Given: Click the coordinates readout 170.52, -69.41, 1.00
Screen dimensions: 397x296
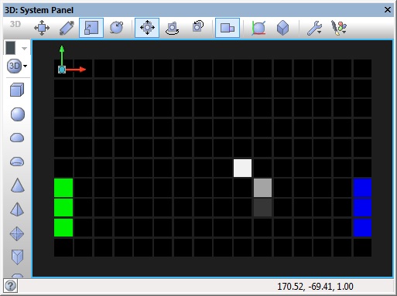Looking at the screenshot, I should pos(315,287).
